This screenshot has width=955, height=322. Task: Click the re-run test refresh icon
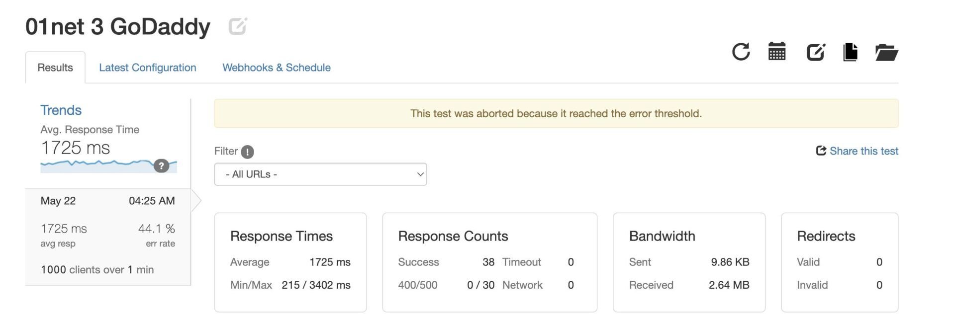point(741,52)
